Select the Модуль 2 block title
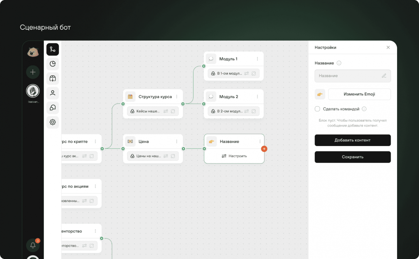This screenshot has height=259, width=419. pyautogui.click(x=229, y=97)
